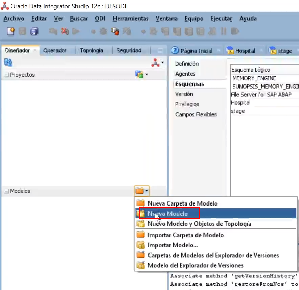Switch to the Diseñador tab
The width and height of the screenshot is (299, 290).
coord(18,50)
